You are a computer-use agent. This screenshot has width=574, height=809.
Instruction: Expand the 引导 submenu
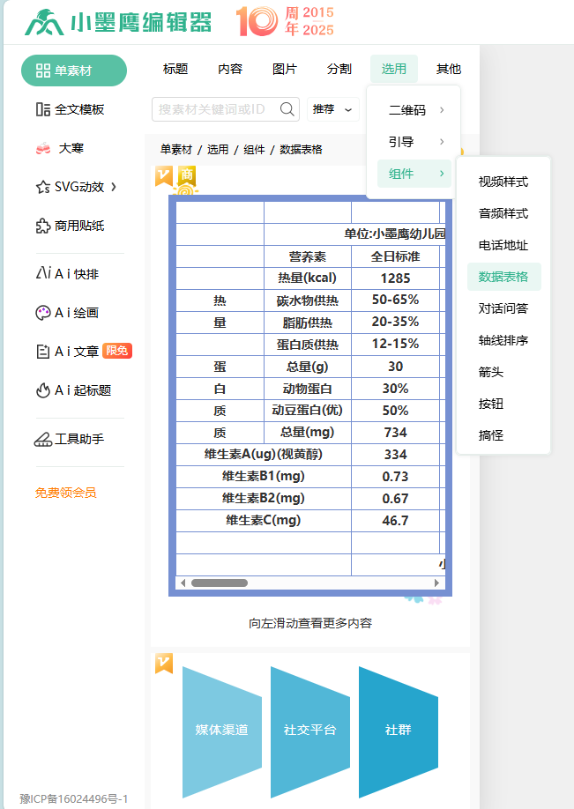coord(414,142)
